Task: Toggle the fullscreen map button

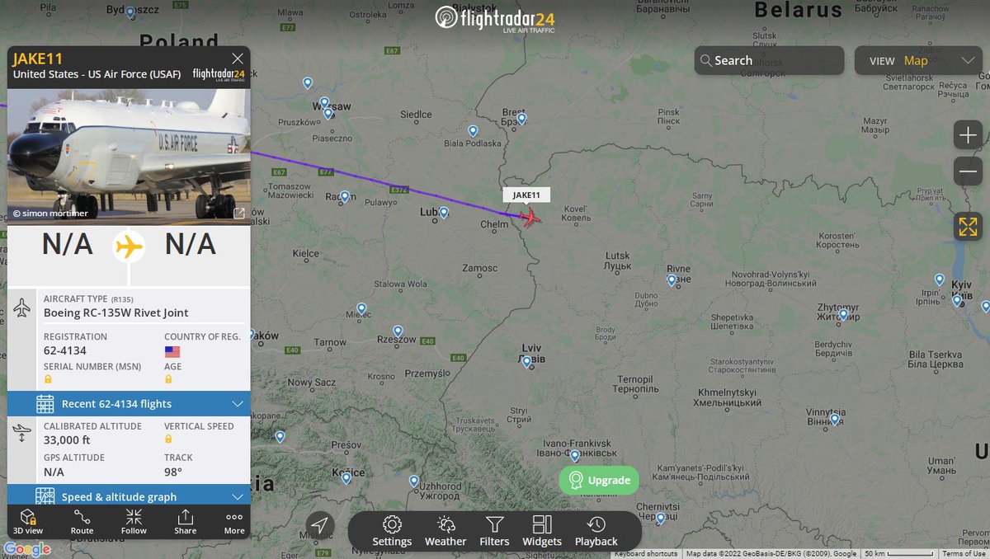Action: (x=968, y=226)
